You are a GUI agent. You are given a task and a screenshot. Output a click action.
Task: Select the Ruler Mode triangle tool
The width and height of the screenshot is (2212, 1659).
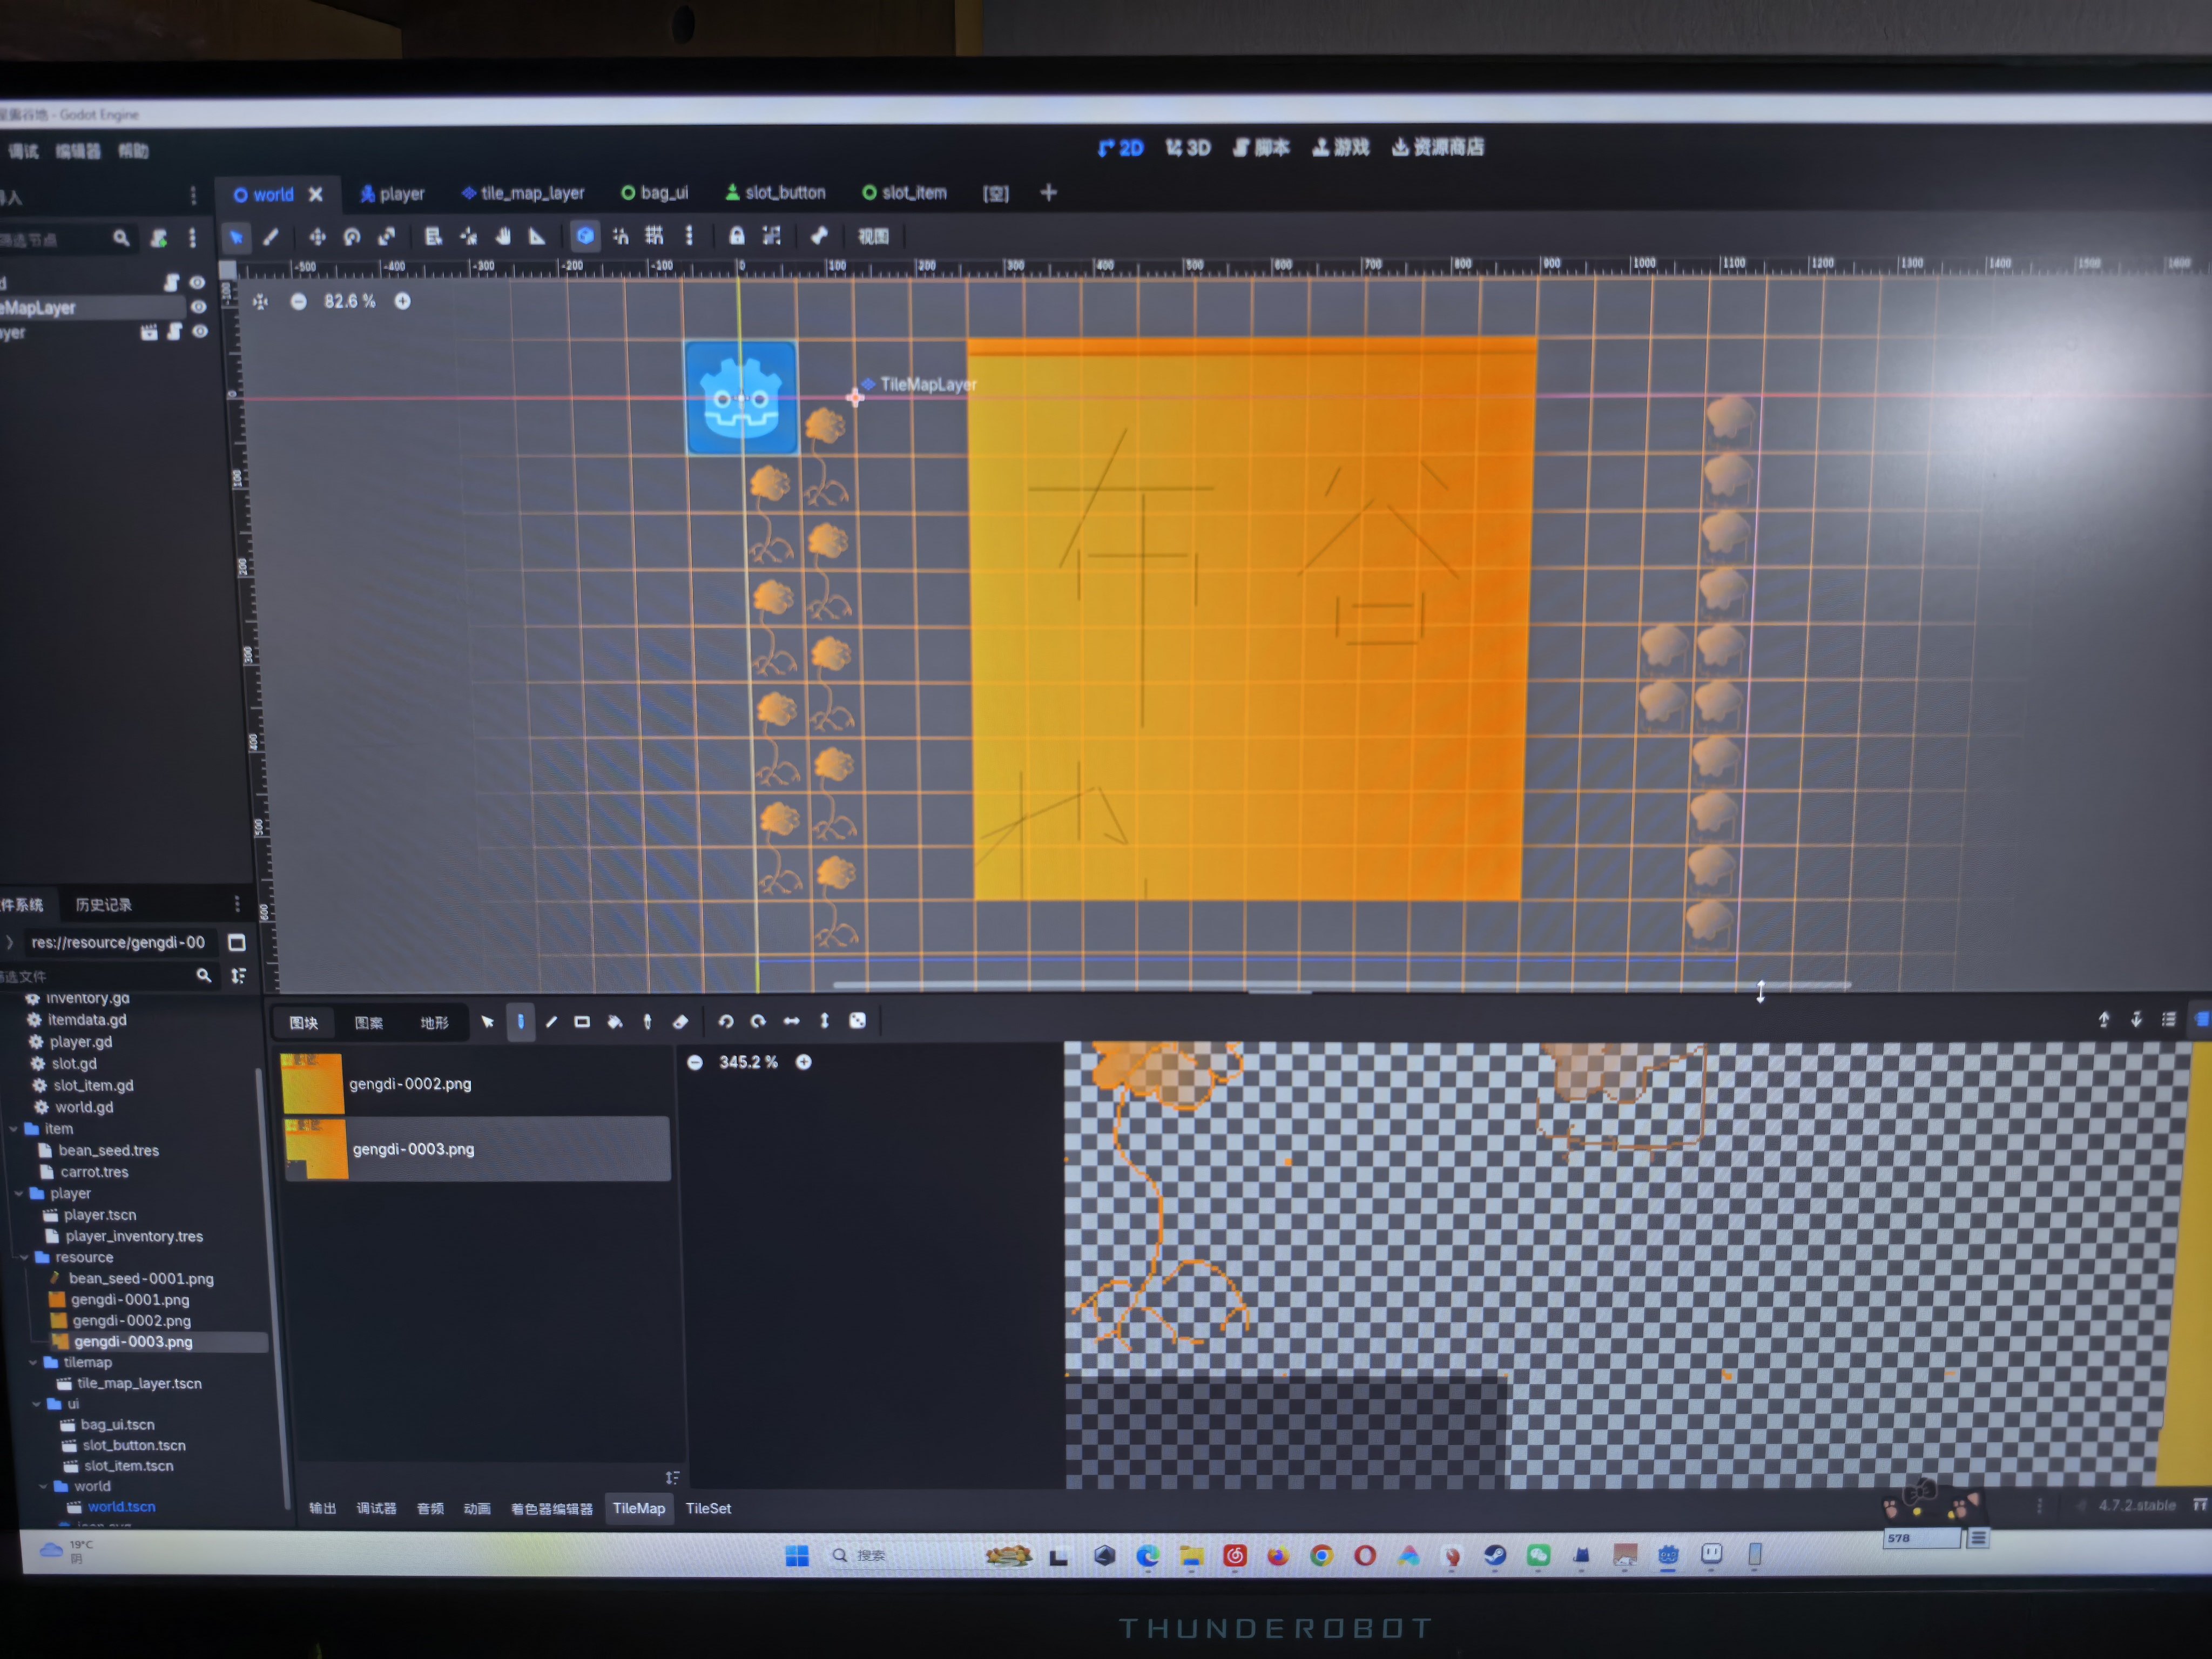coord(537,237)
